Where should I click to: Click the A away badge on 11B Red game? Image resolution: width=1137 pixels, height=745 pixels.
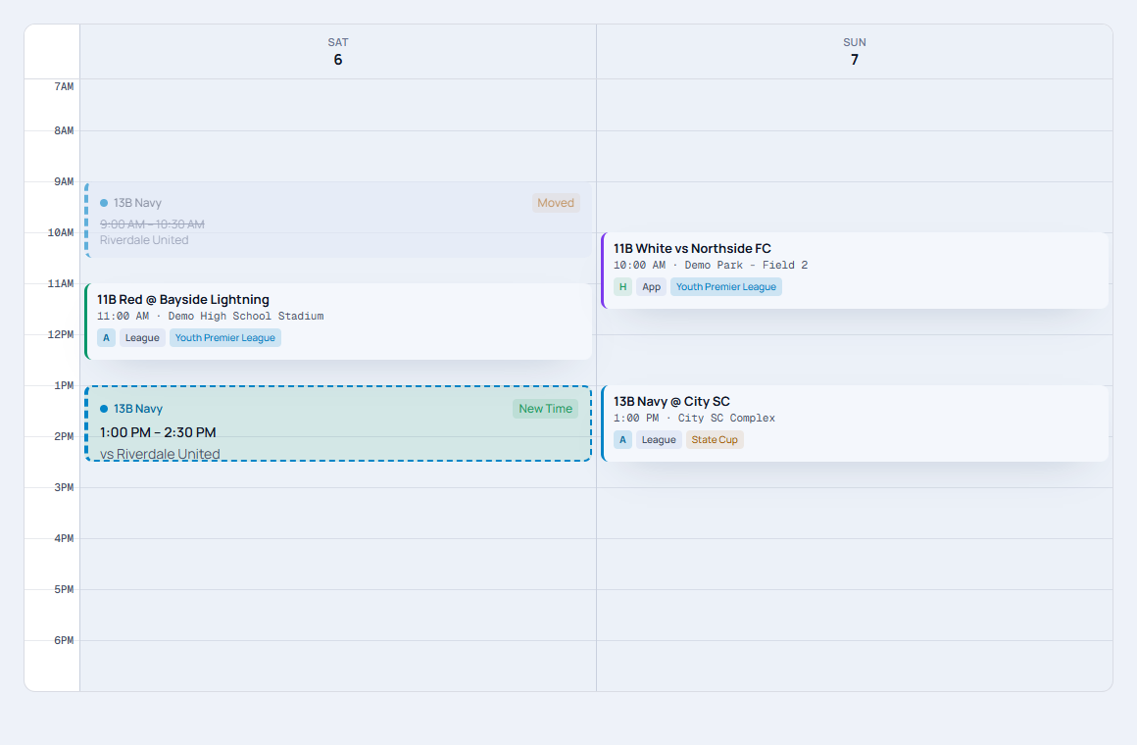click(107, 338)
